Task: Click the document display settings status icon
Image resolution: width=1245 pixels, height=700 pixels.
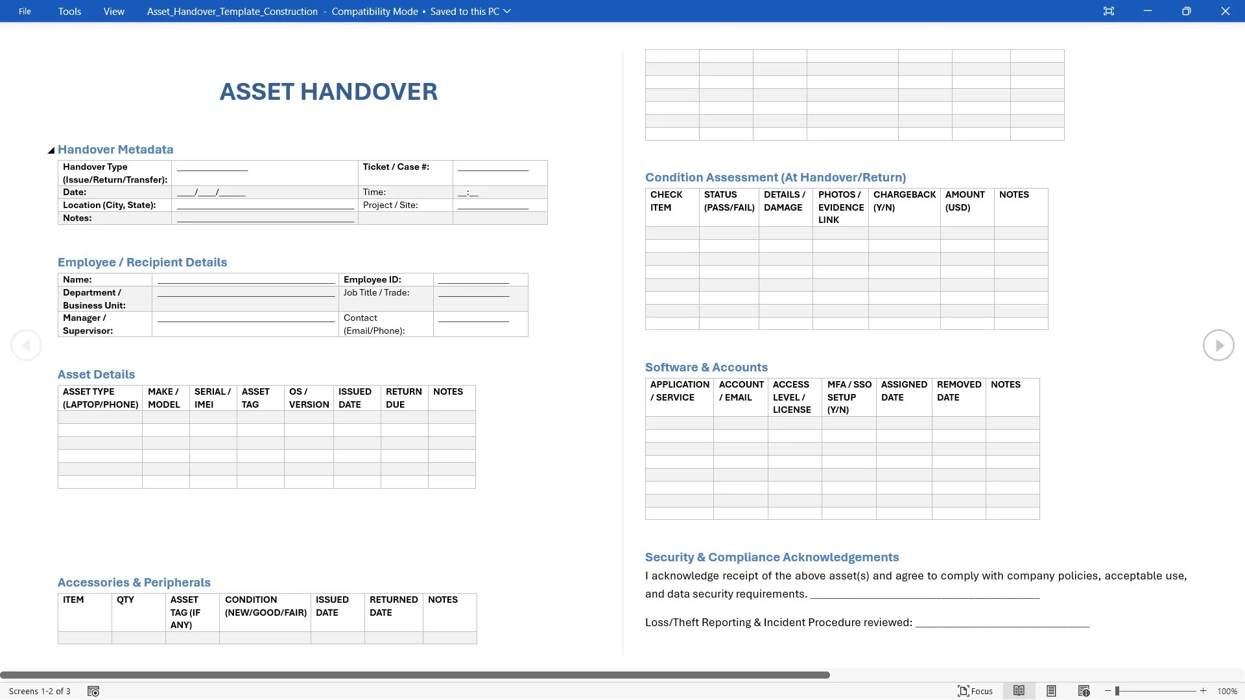Action: [x=93, y=691]
